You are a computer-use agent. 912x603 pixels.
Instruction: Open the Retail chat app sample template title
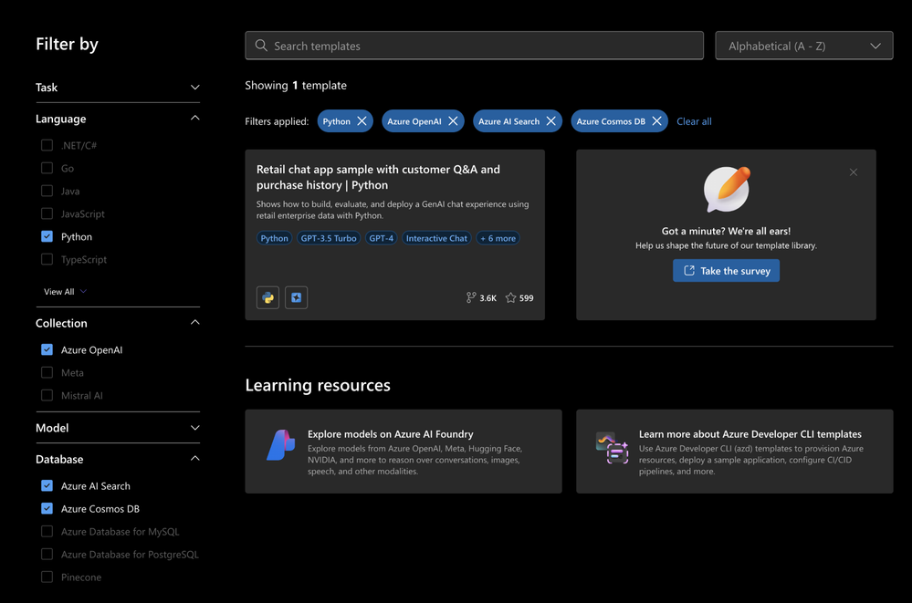pyautogui.click(x=378, y=177)
